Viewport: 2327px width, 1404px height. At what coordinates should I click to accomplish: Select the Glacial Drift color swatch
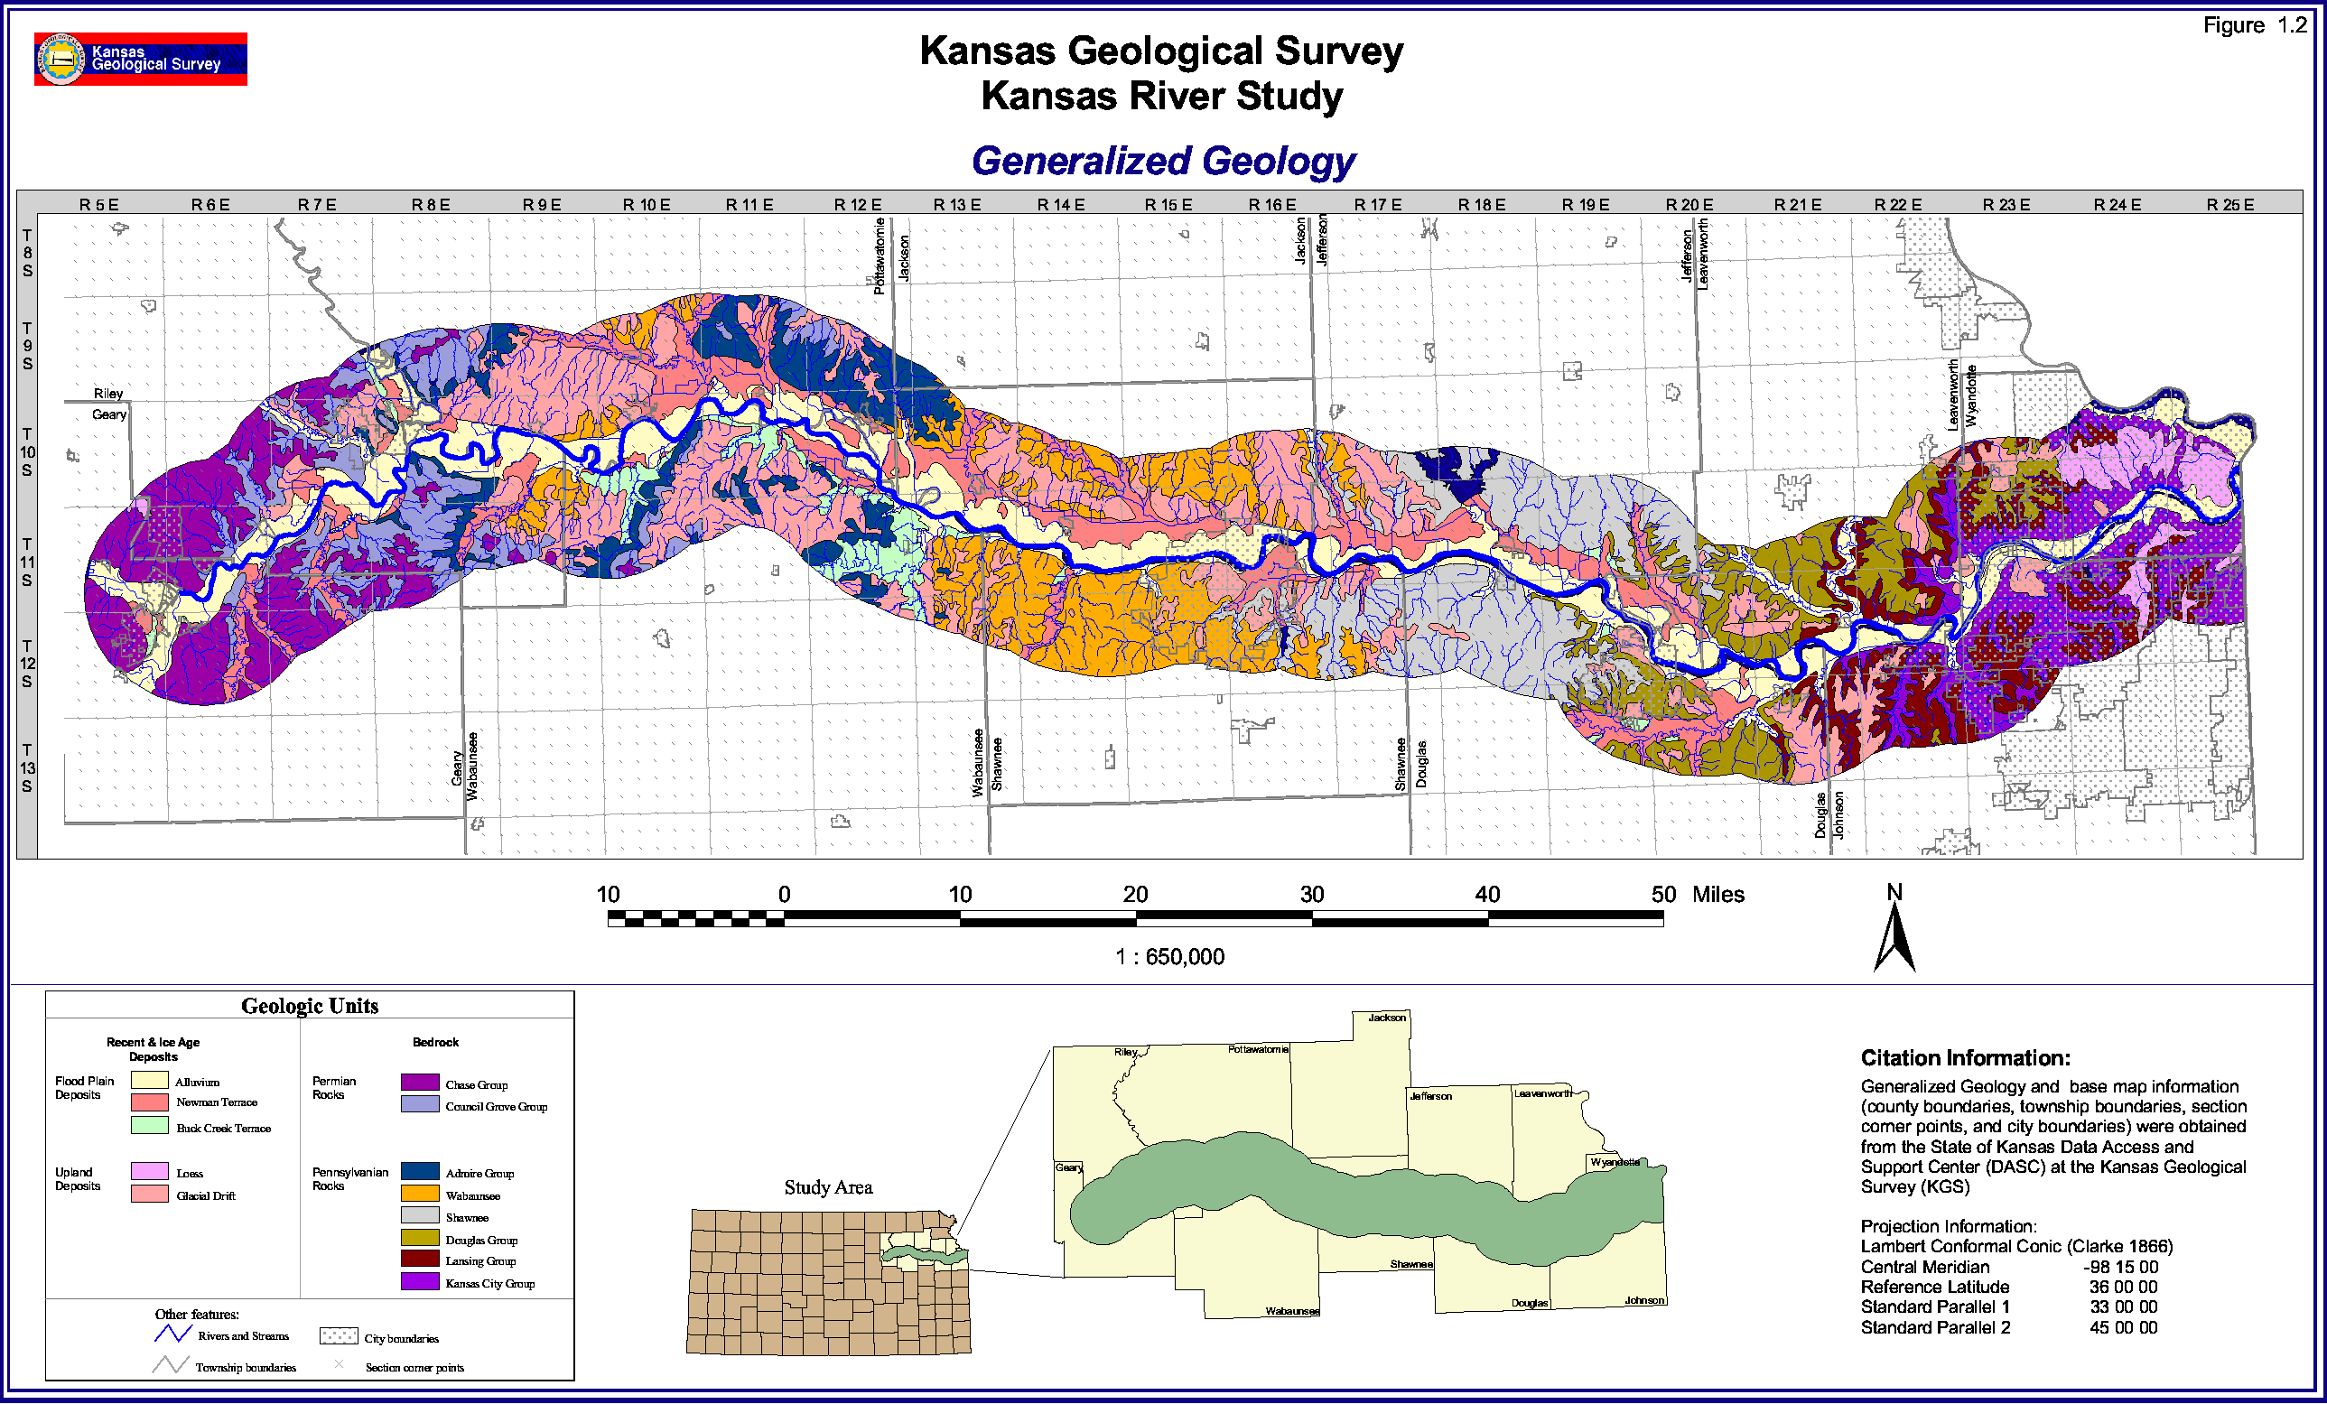point(149,1195)
